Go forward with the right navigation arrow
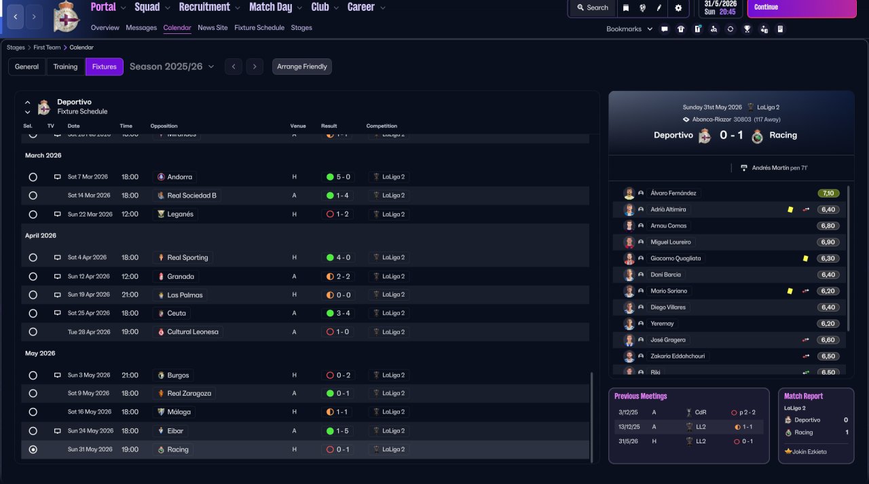 tap(35, 16)
